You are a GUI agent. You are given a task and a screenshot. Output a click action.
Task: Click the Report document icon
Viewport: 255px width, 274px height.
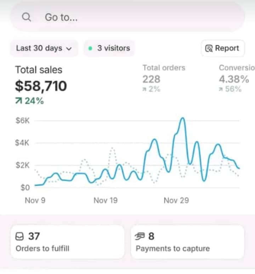coord(209,49)
